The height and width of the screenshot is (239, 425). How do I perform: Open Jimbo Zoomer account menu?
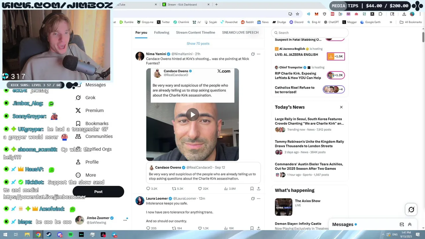pos(125,220)
